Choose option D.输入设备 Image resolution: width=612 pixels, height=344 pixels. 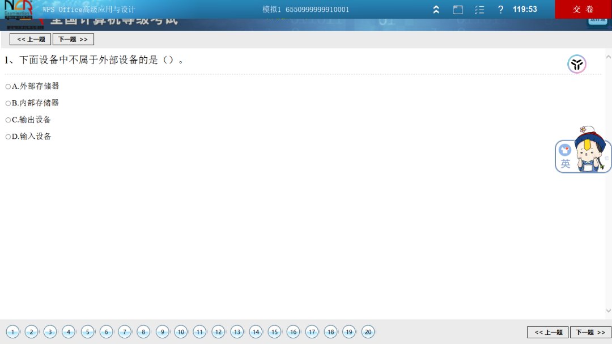click(8, 137)
